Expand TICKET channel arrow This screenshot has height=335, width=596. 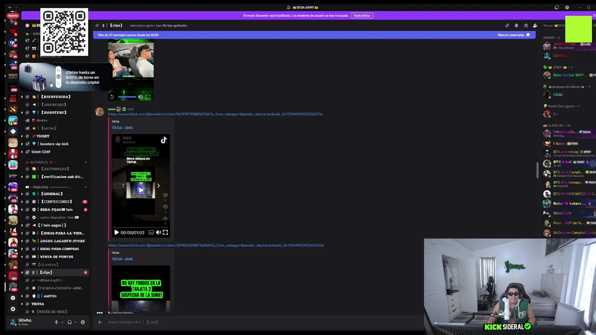point(22,136)
